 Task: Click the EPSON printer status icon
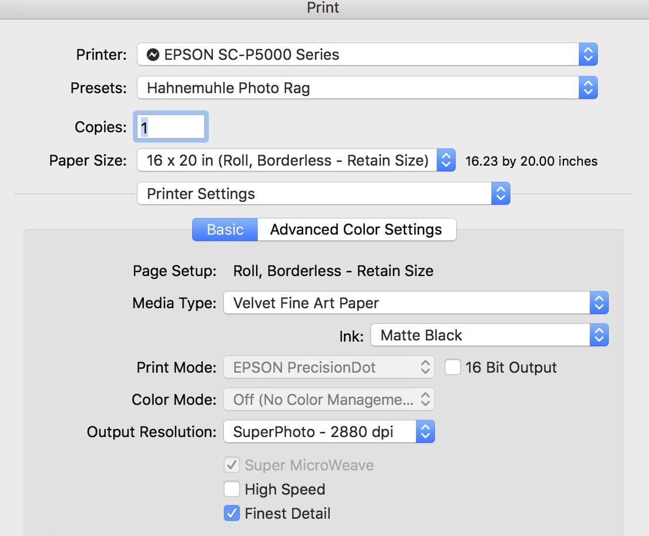[x=153, y=55]
